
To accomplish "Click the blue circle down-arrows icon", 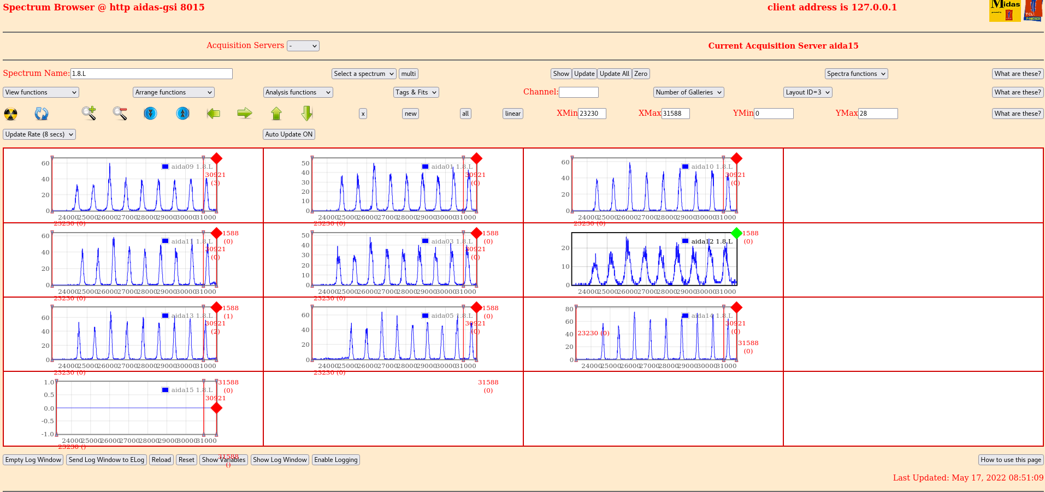I will click(150, 113).
